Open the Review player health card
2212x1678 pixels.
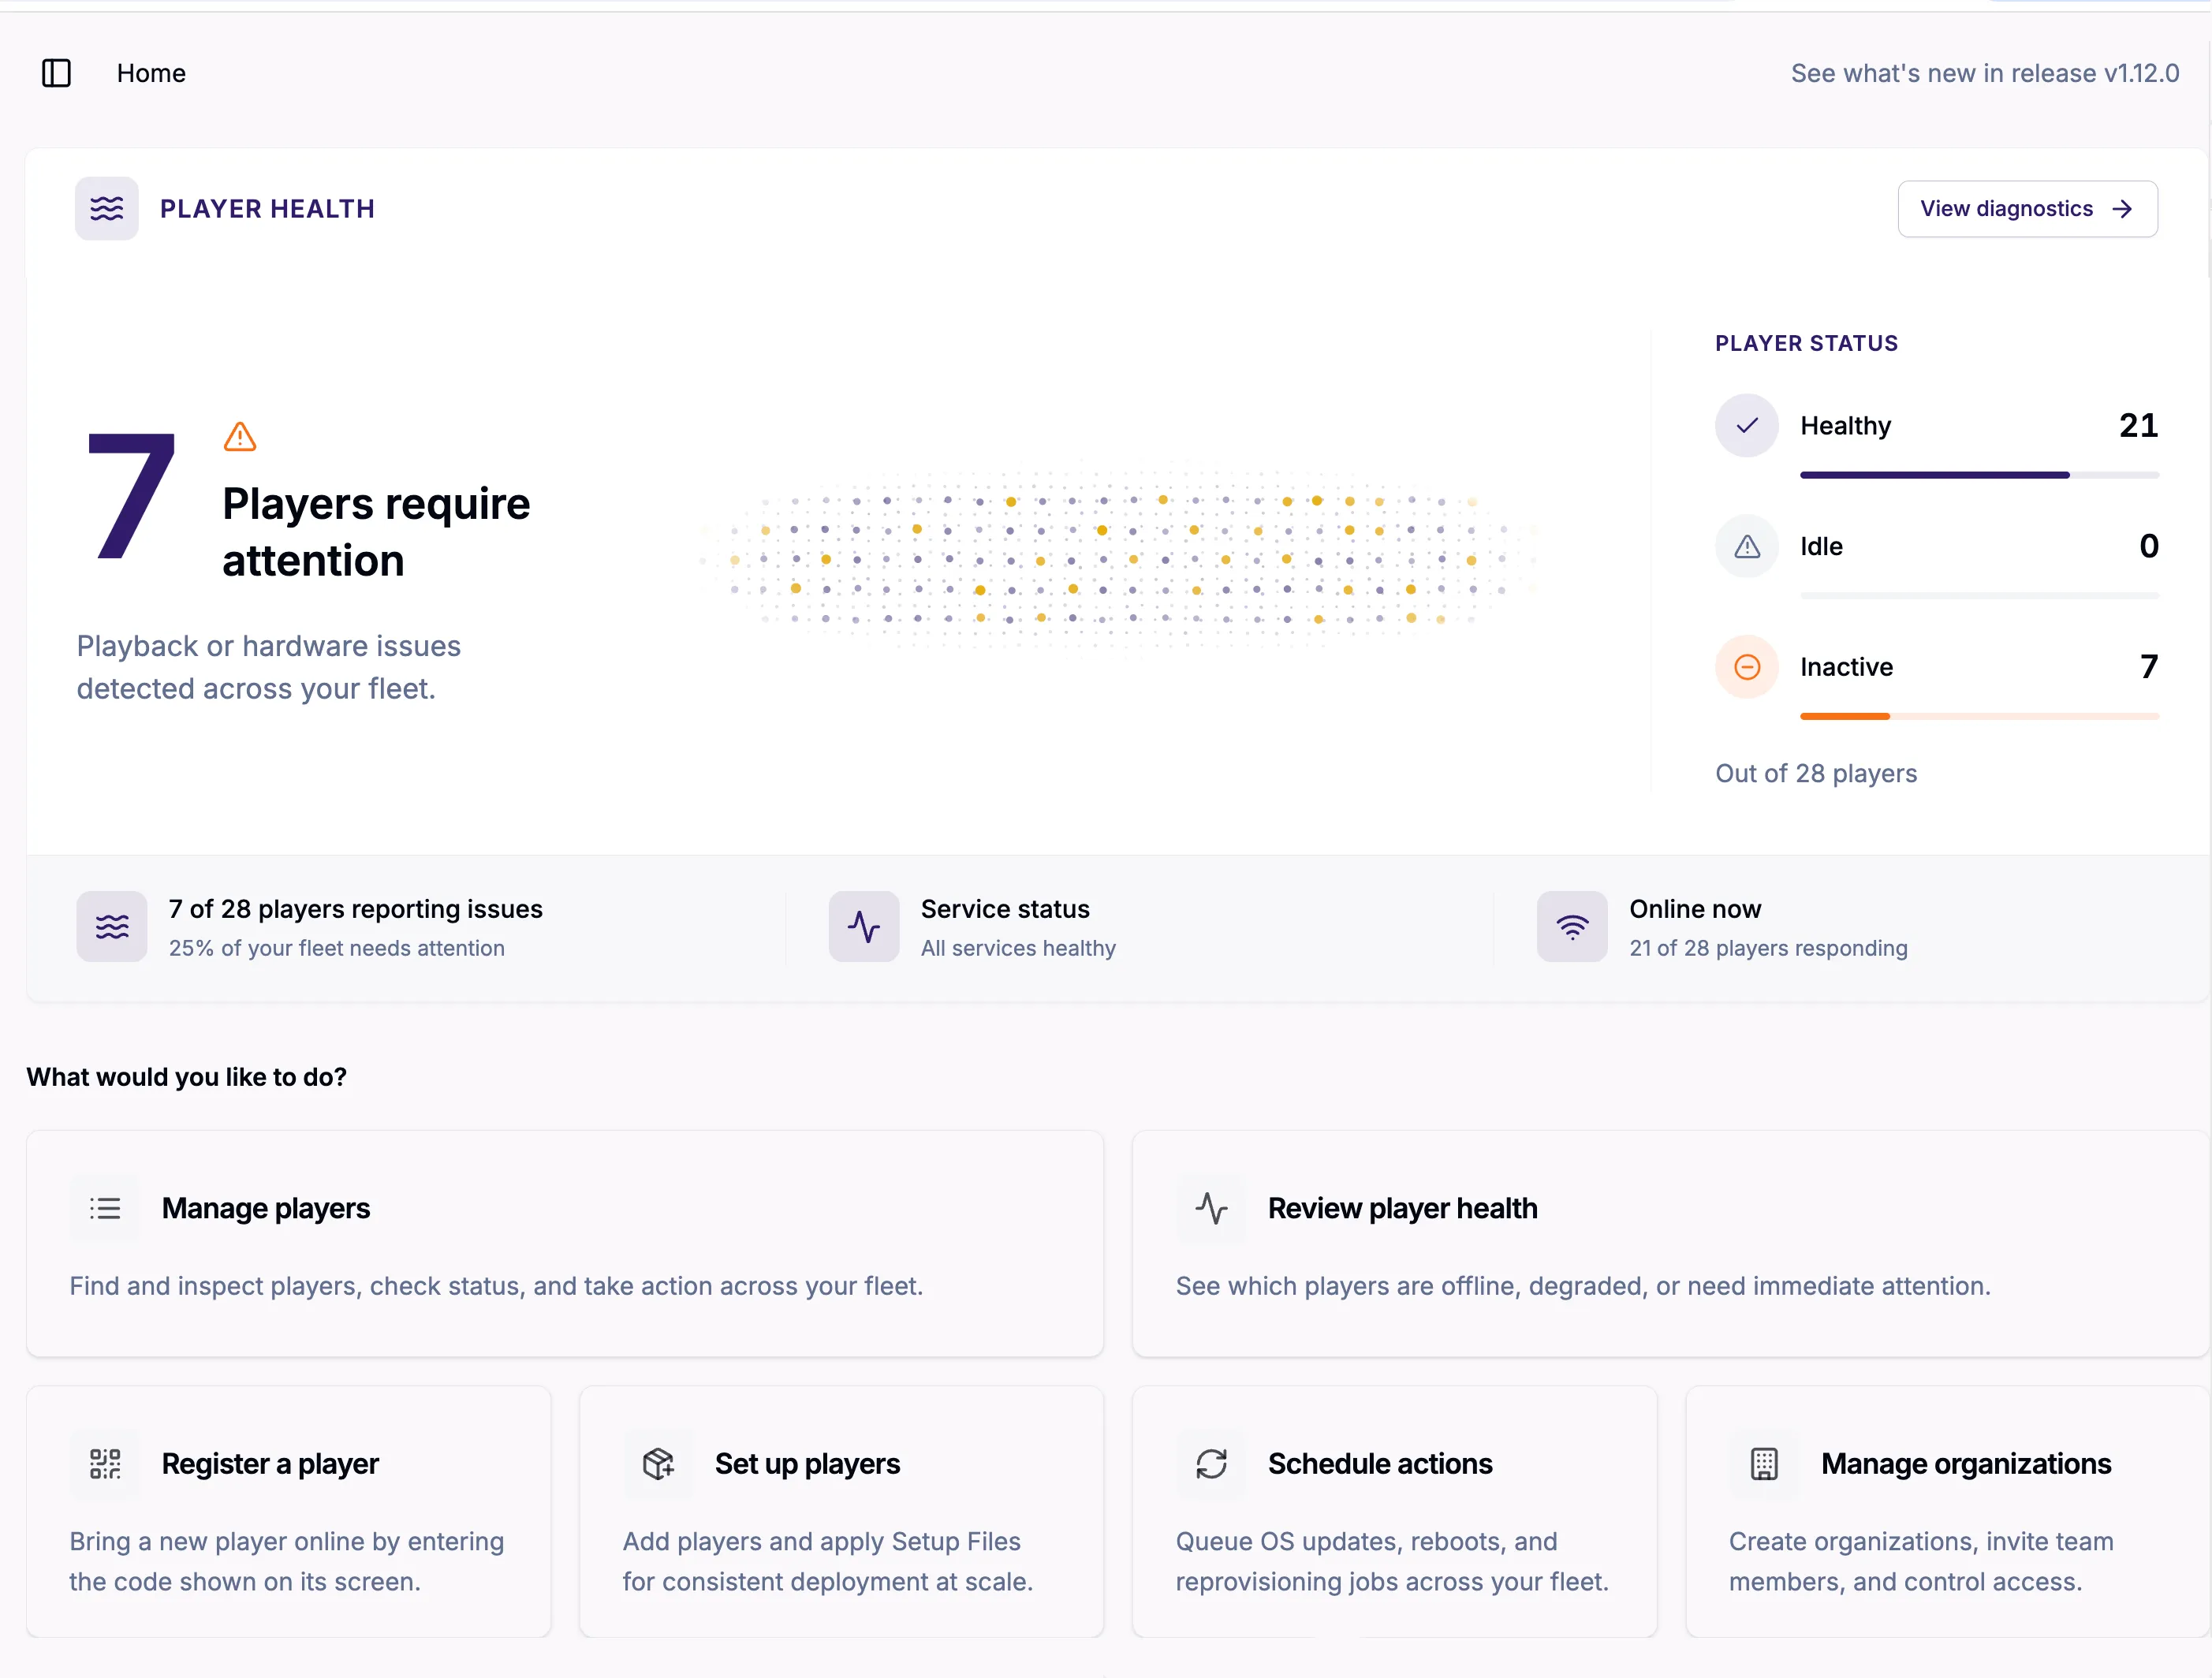[1670, 1244]
